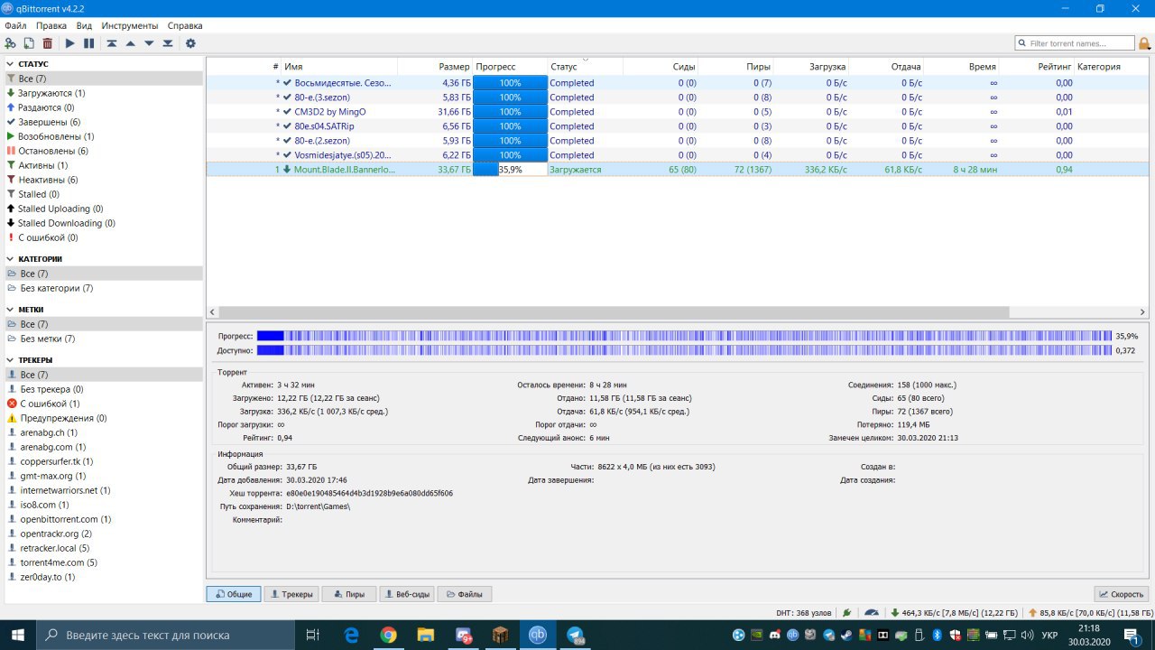Select the Общие tab
The height and width of the screenshot is (650, 1155).
coord(234,594)
